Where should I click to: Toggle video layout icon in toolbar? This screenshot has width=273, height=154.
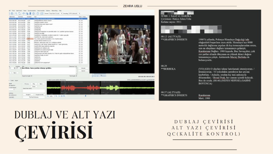[42, 13]
